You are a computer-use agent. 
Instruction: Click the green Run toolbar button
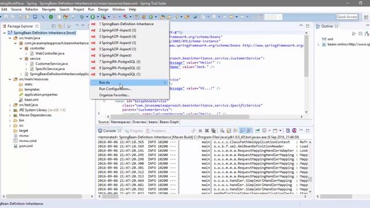point(92,17)
